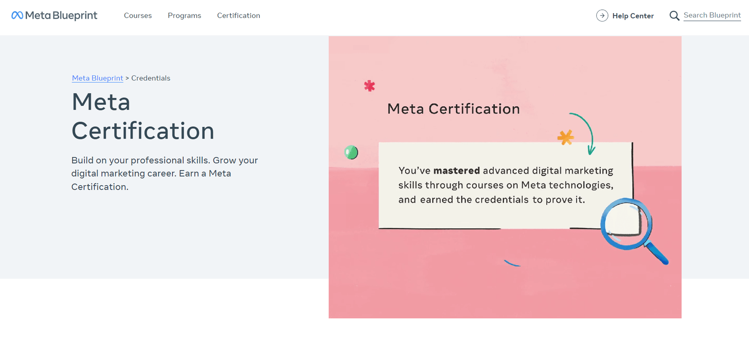Click the magnifying glass search icon
This screenshot has height=343, width=749.
pyautogui.click(x=674, y=15)
